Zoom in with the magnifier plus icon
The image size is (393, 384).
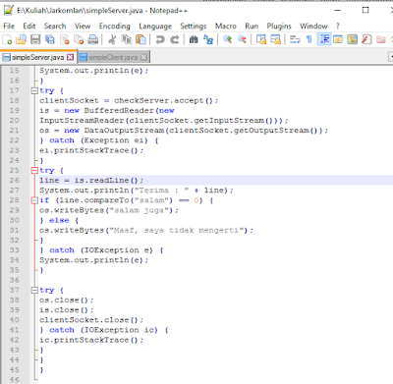[227, 40]
